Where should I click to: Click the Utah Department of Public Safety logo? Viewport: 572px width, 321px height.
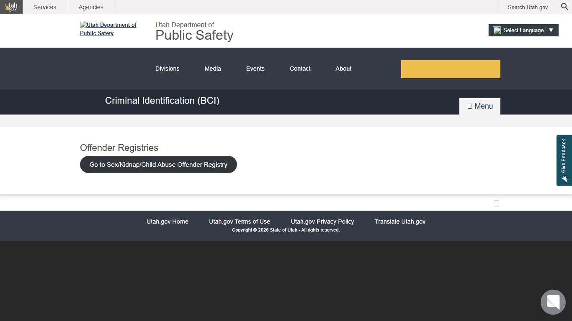click(x=108, y=29)
